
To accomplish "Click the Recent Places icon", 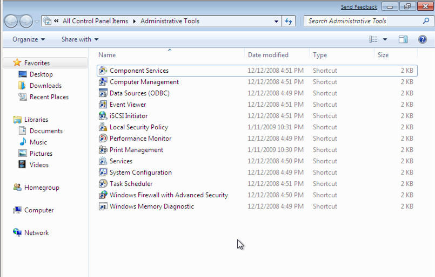I will click(23, 97).
